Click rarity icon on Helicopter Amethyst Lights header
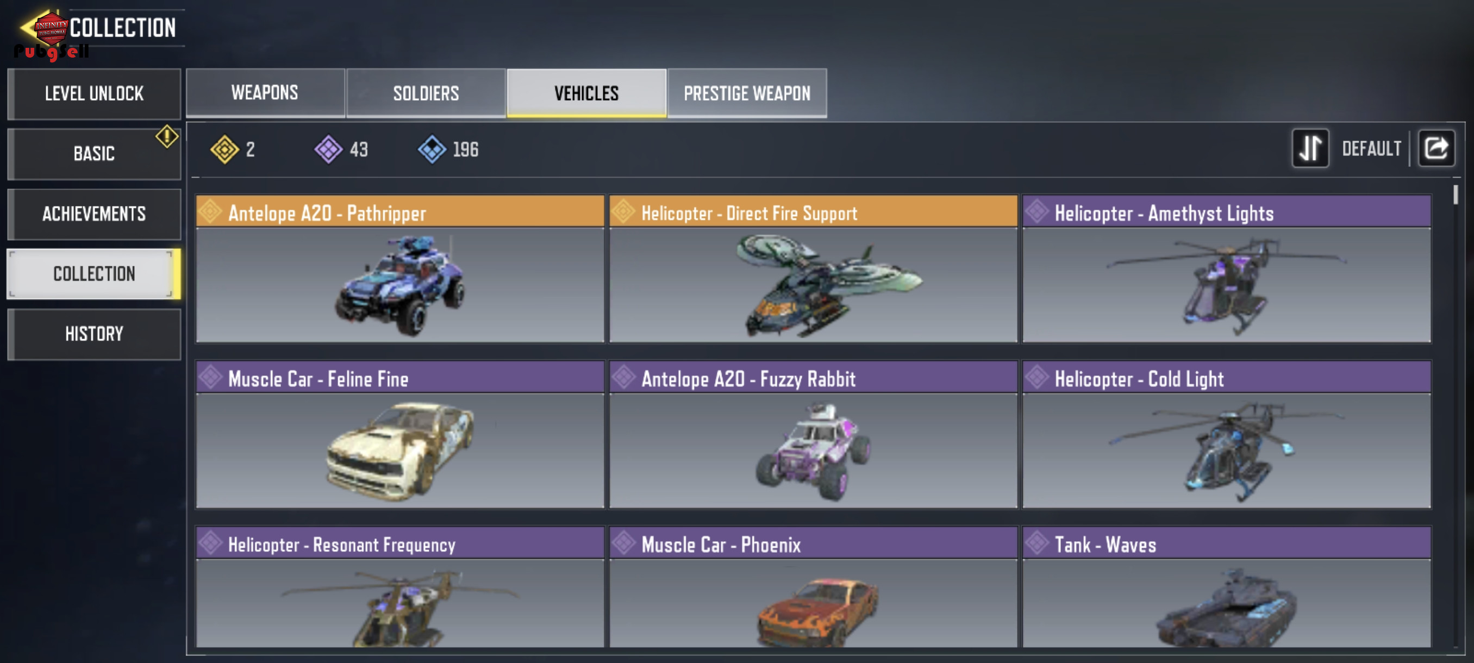This screenshot has height=663, width=1474. (1037, 211)
